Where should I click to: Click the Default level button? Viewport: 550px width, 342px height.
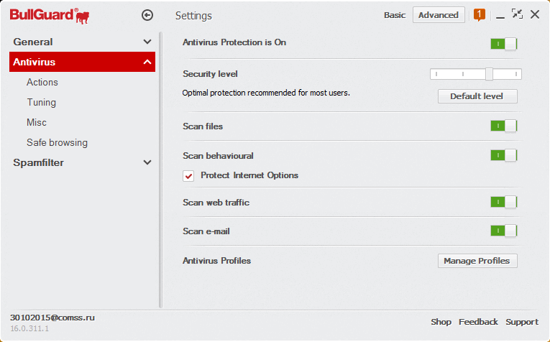477,96
